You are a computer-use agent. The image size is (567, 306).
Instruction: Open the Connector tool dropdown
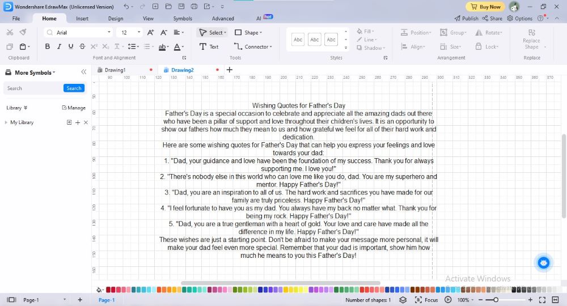253,46
